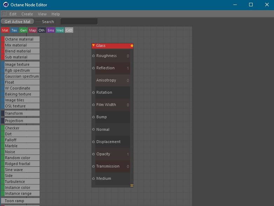Add a Transform node from list

(20, 113)
